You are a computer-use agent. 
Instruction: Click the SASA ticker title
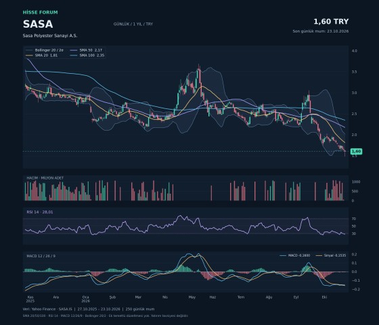pyautogui.click(x=38, y=24)
